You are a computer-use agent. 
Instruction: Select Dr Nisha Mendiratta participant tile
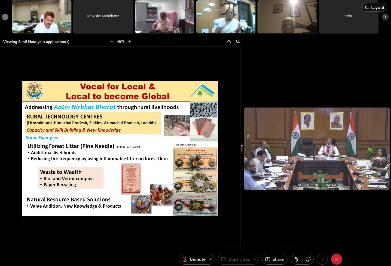(x=103, y=16)
